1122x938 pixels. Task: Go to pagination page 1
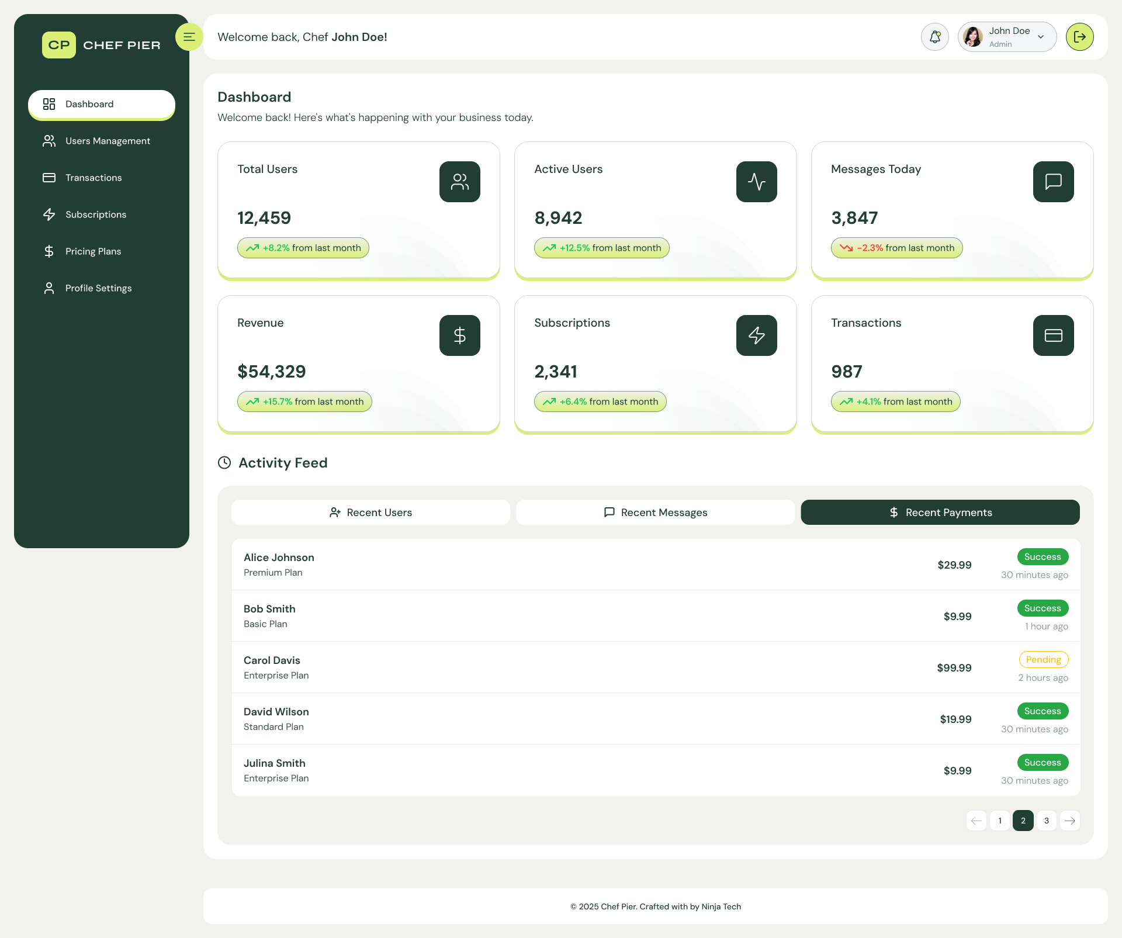[x=999, y=821]
